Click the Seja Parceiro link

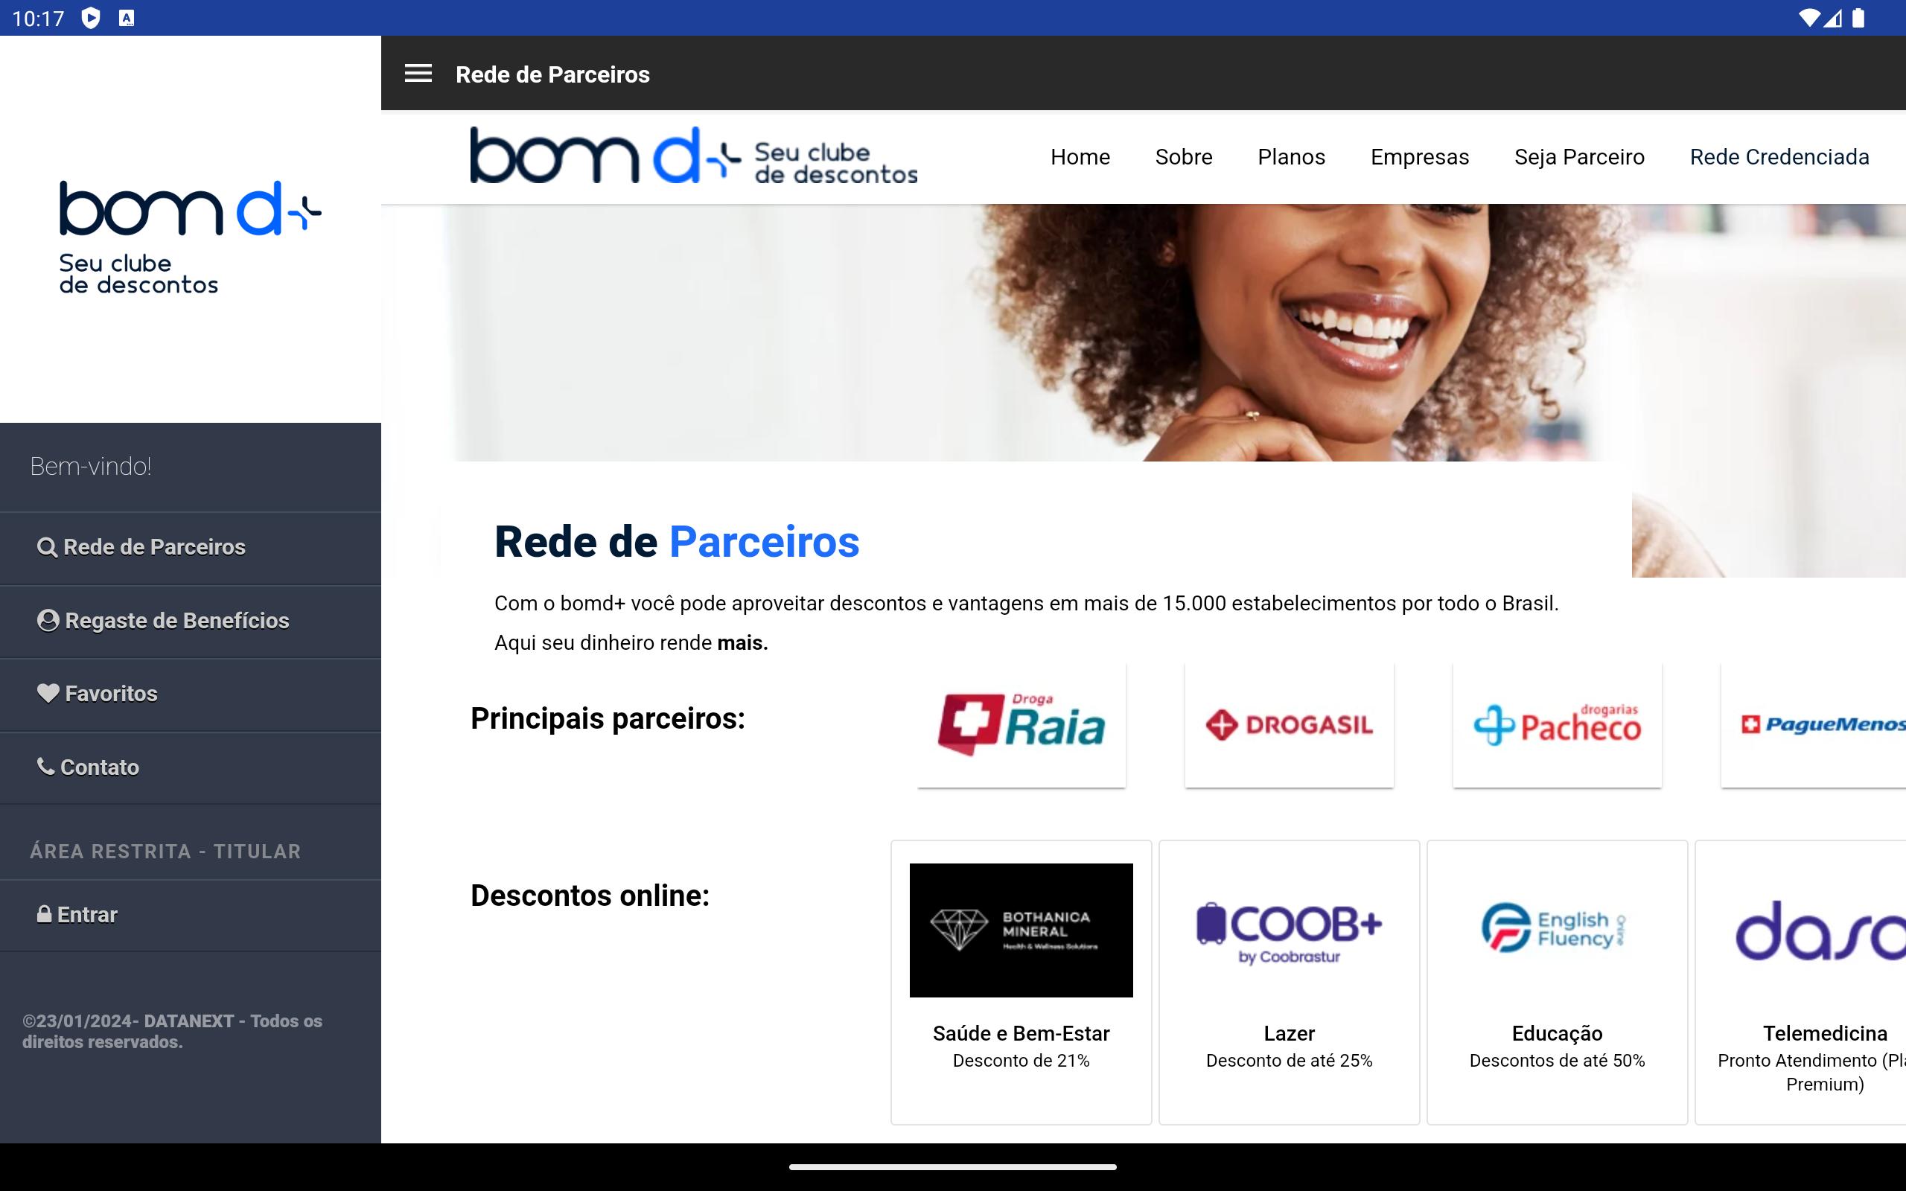click(1579, 157)
